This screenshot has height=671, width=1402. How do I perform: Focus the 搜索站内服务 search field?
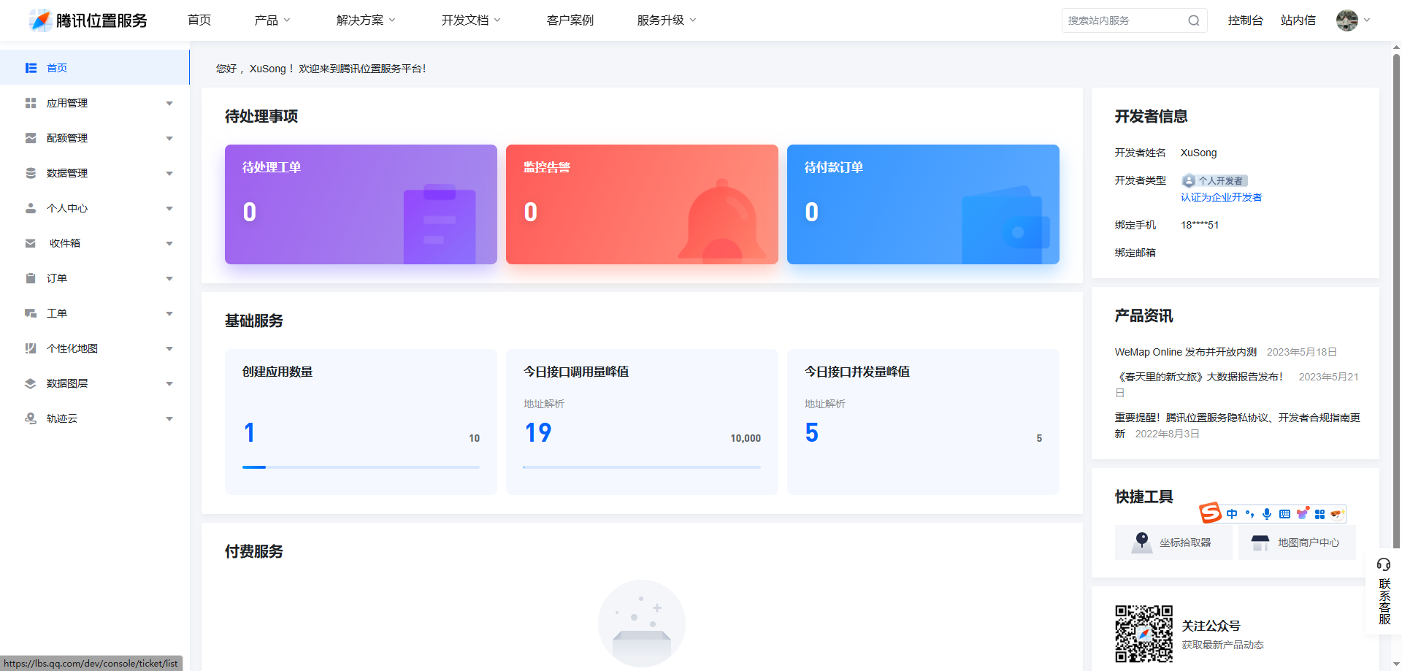point(1123,20)
